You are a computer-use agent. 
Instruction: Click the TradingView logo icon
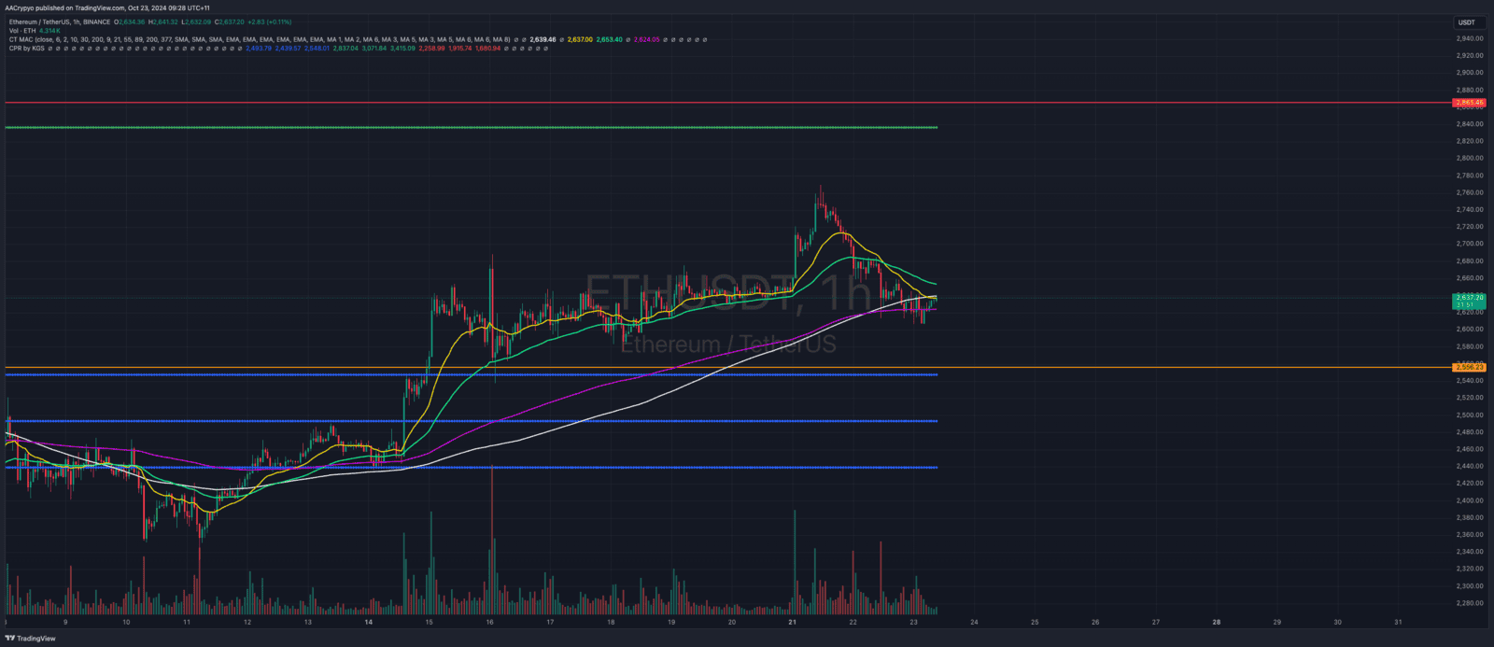[x=10, y=639]
